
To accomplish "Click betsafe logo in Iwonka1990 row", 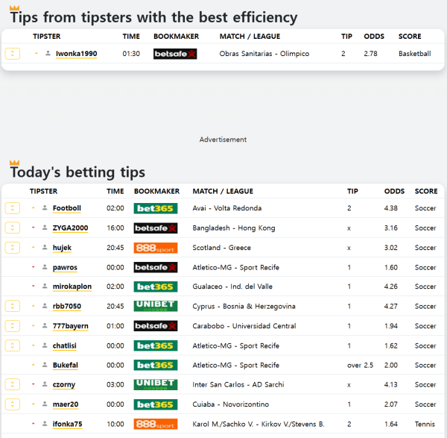I will pyautogui.click(x=174, y=54).
